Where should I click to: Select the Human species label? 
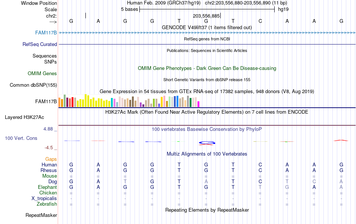pos(49,165)
